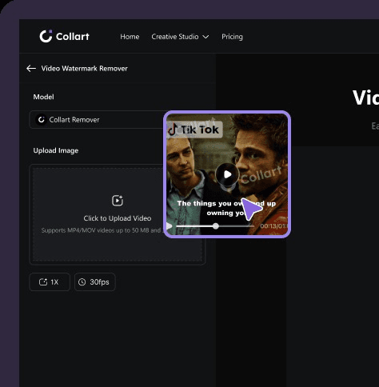Viewport: 379px width, 387px height.
Task: Click the 'Model' label
Action: tap(43, 97)
